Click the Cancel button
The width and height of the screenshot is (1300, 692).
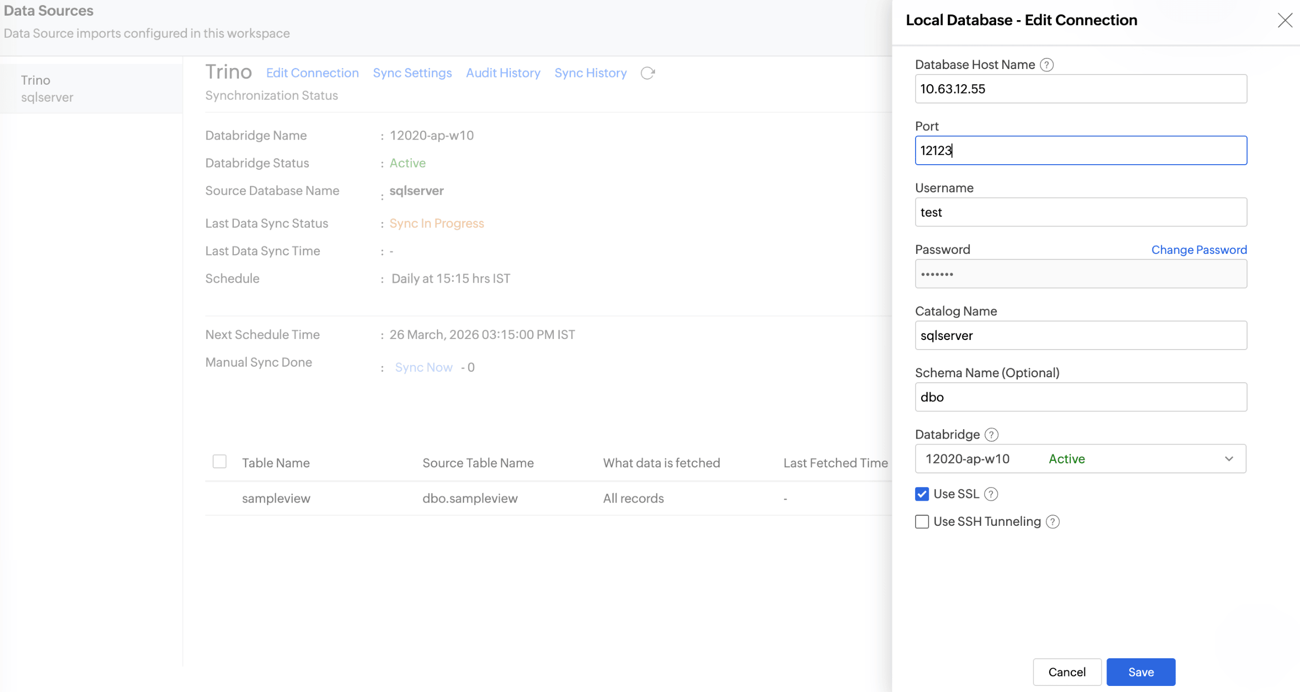(1066, 672)
